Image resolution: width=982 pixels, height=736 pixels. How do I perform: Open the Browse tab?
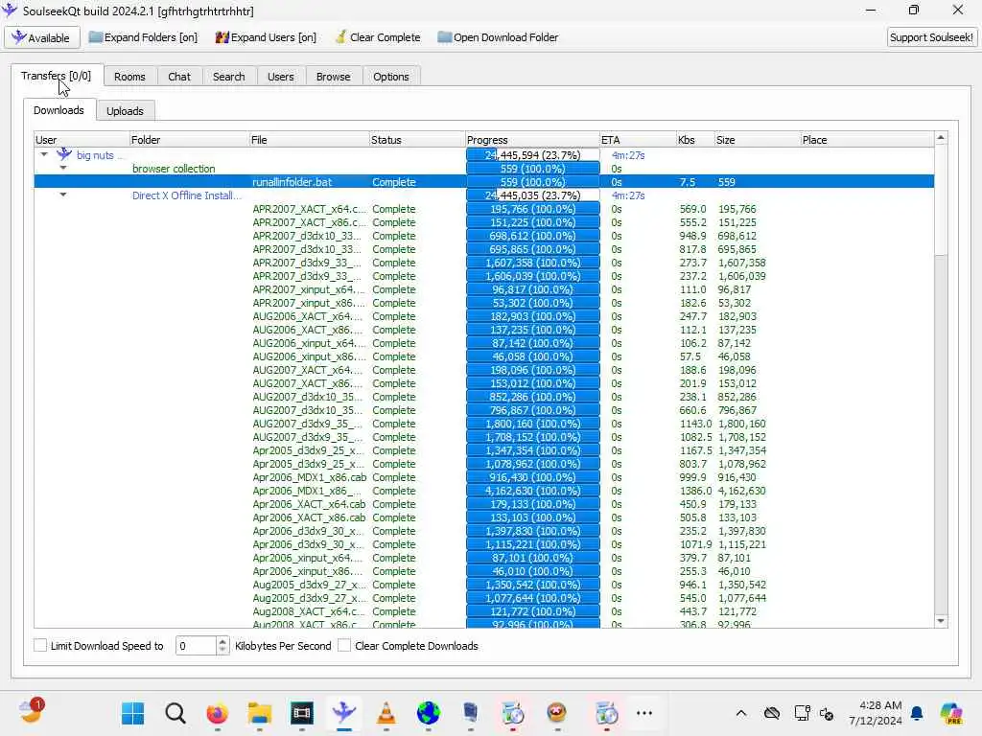[333, 77]
